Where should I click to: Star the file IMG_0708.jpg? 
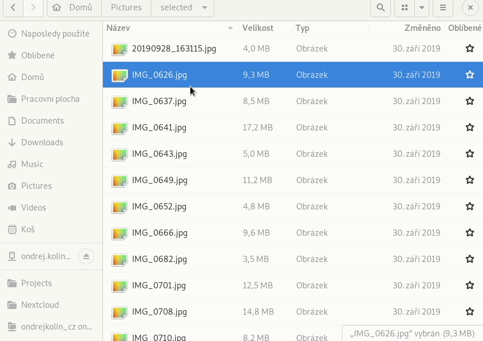tap(470, 312)
